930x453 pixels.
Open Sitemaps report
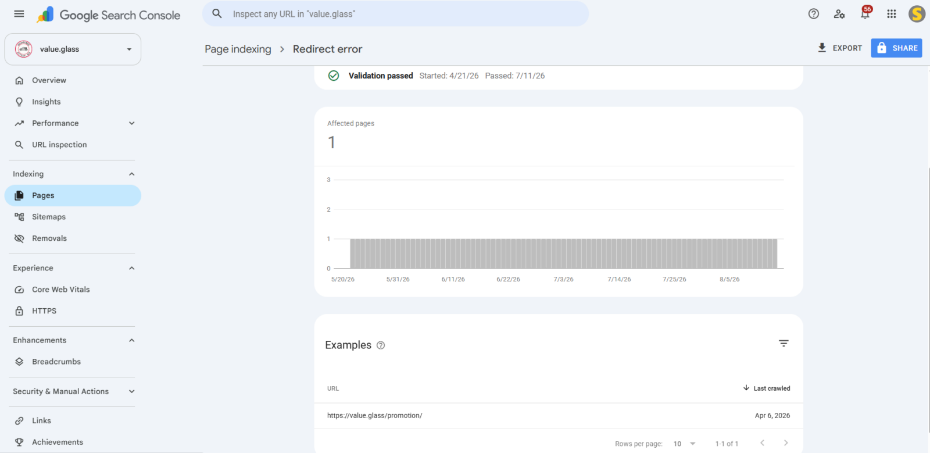pyautogui.click(x=73, y=217)
